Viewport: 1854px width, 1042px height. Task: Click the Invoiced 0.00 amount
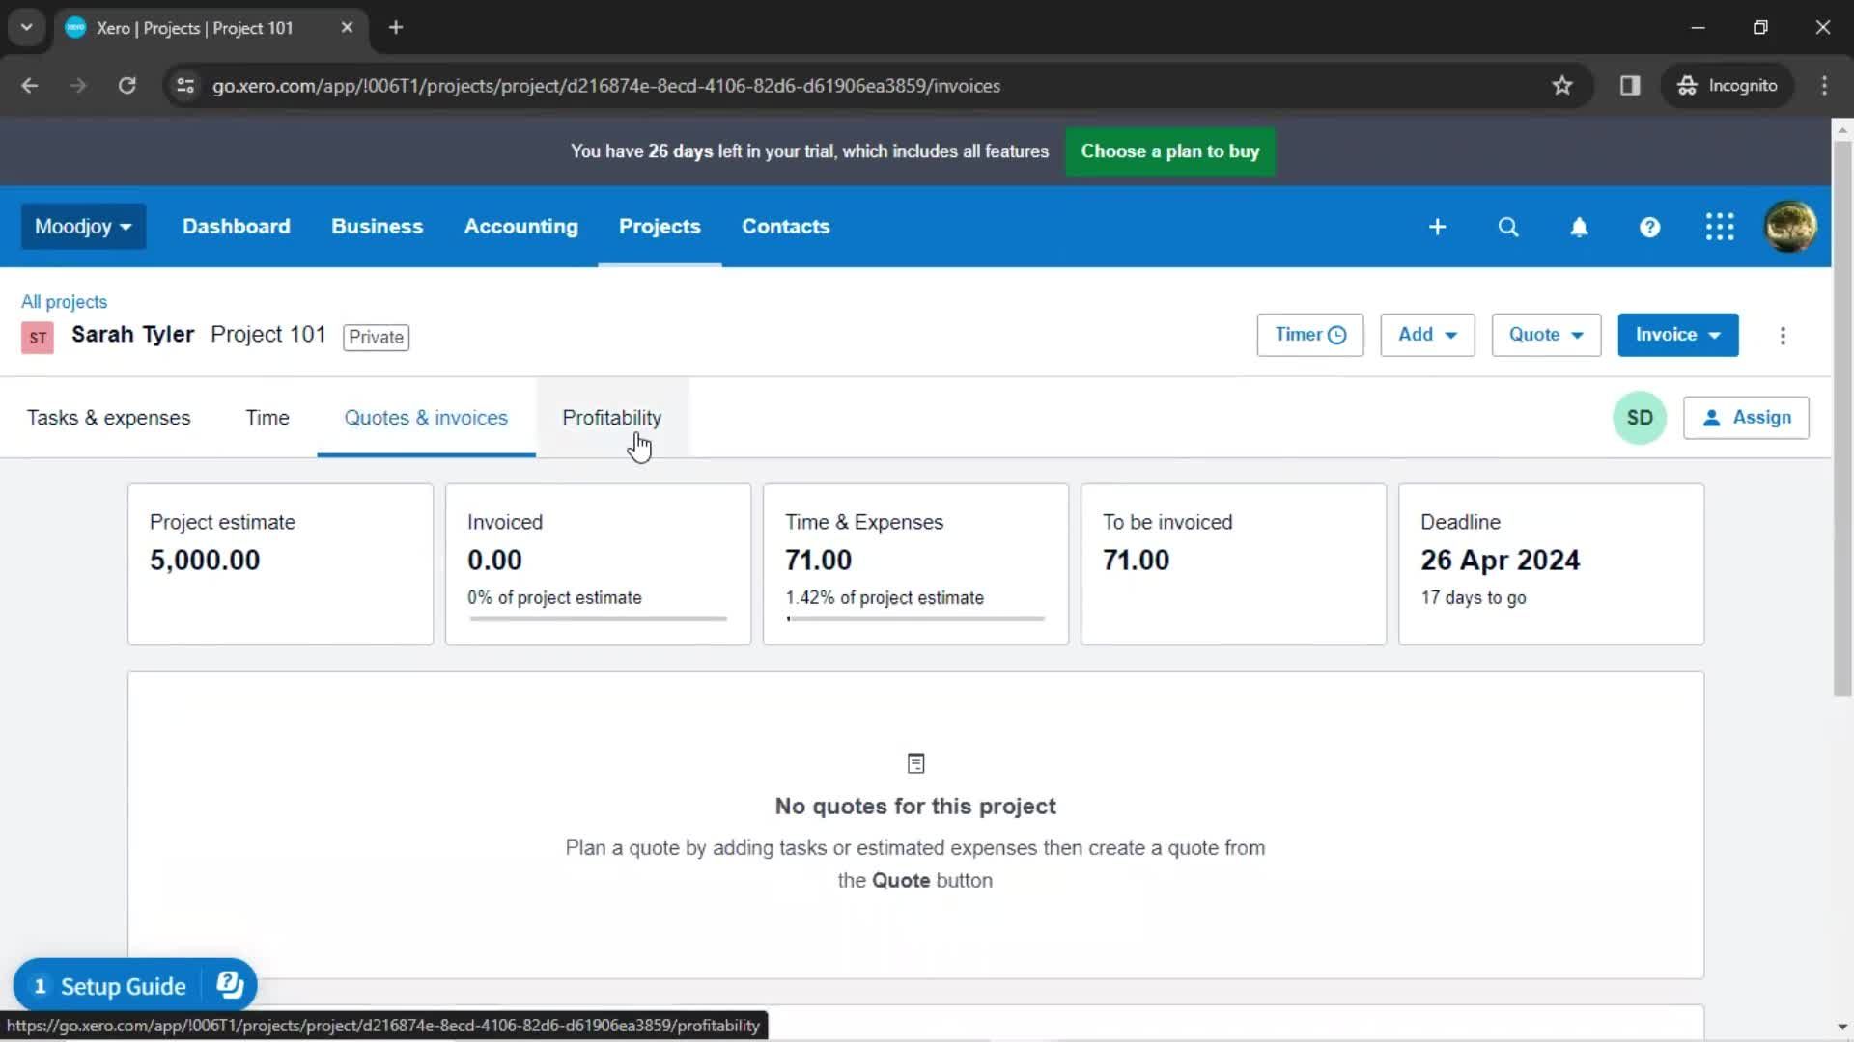point(494,561)
